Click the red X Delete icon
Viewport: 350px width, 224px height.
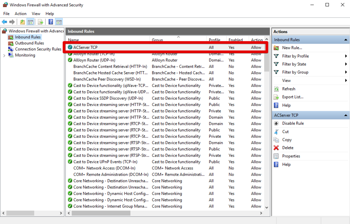(x=276, y=148)
